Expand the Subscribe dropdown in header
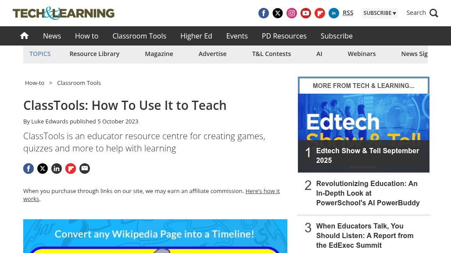This screenshot has width=451, height=253. 379,13
